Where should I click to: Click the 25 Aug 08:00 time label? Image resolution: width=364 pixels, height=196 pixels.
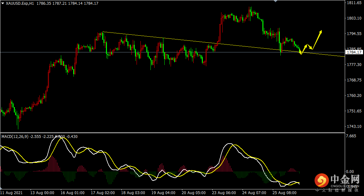click(285, 193)
